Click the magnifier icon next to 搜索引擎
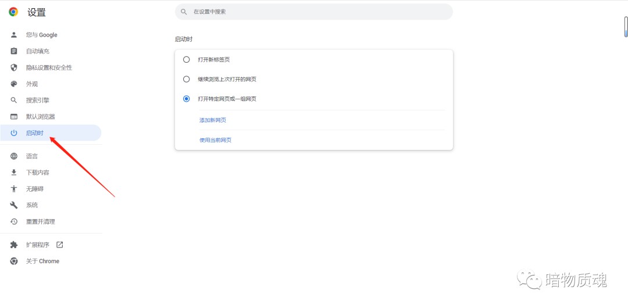The height and width of the screenshot is (308, 628). click(x=14, y=101)
